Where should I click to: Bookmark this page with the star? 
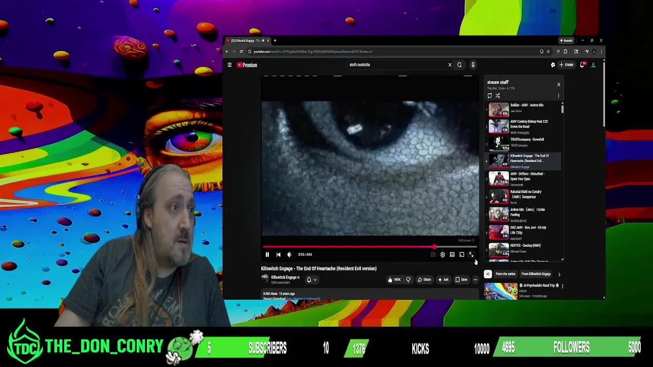tap(548, 51)
